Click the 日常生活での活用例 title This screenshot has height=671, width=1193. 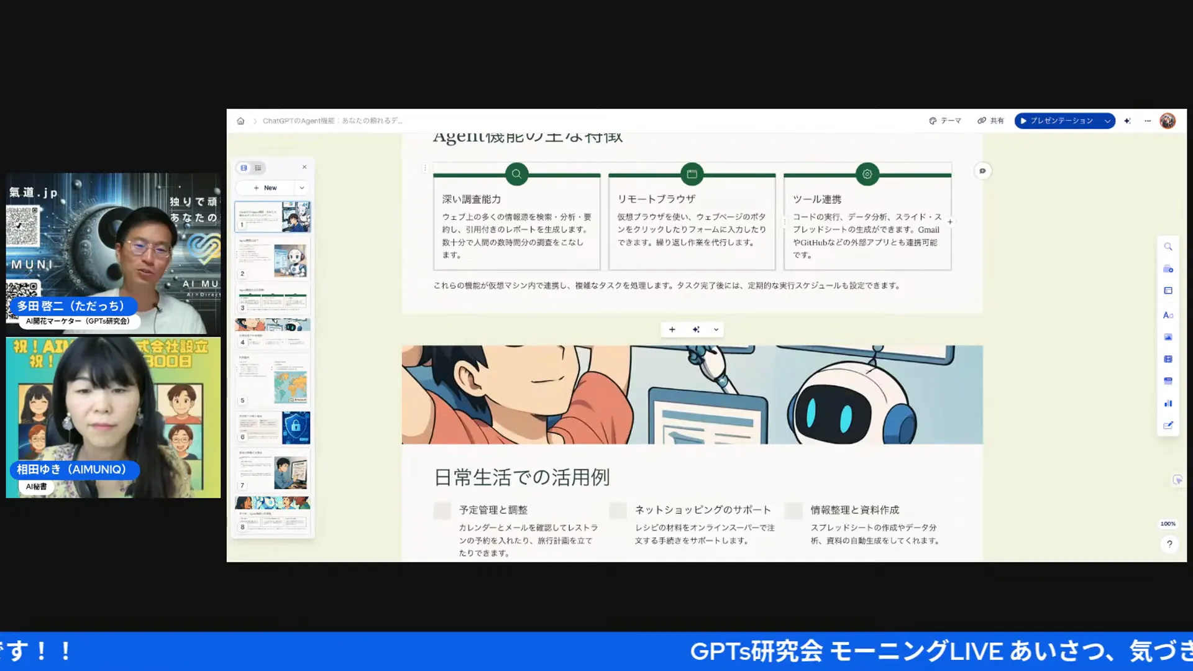pyautogui.click(x=522, y=477)
